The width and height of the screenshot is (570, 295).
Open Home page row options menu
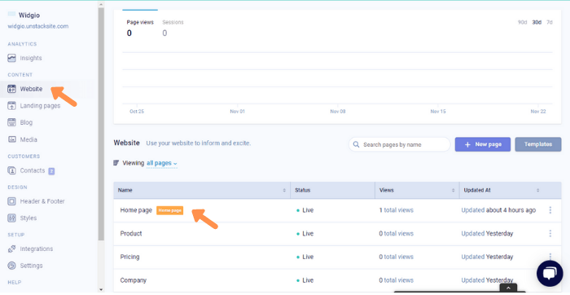pyautogui.click(x=550, y=210)
